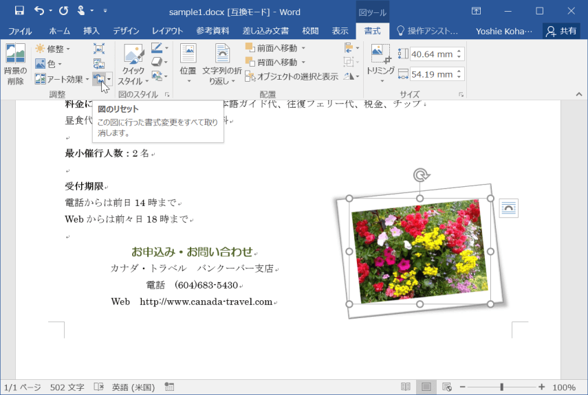Open the 位置 position dropdown
The height and width of the screenshot is (395, 588).
click(x=188, y=64)
